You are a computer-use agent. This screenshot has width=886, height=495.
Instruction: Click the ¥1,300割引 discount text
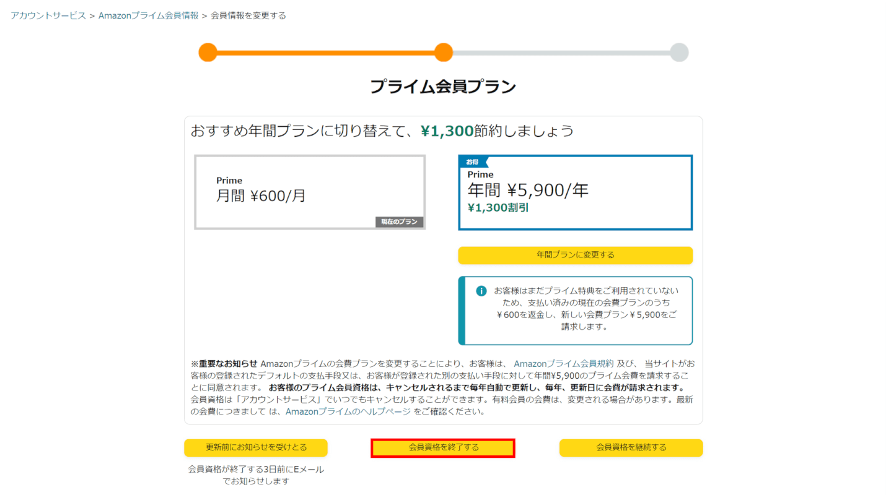[498, 208]
